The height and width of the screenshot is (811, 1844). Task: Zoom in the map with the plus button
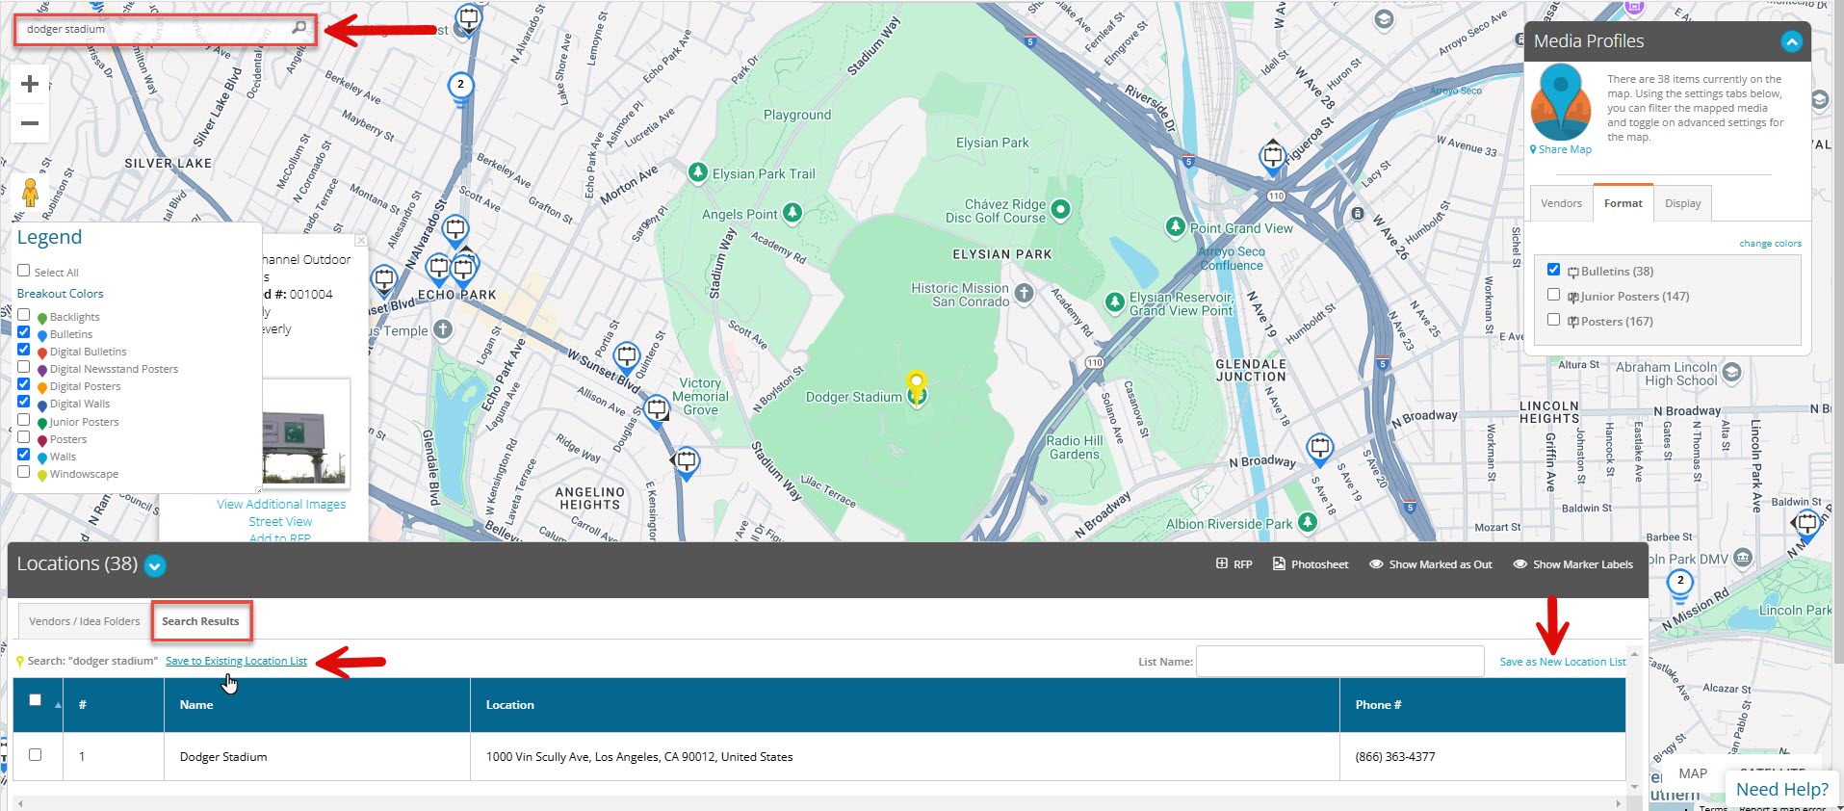pyautogui.click(x=30, y=84)
